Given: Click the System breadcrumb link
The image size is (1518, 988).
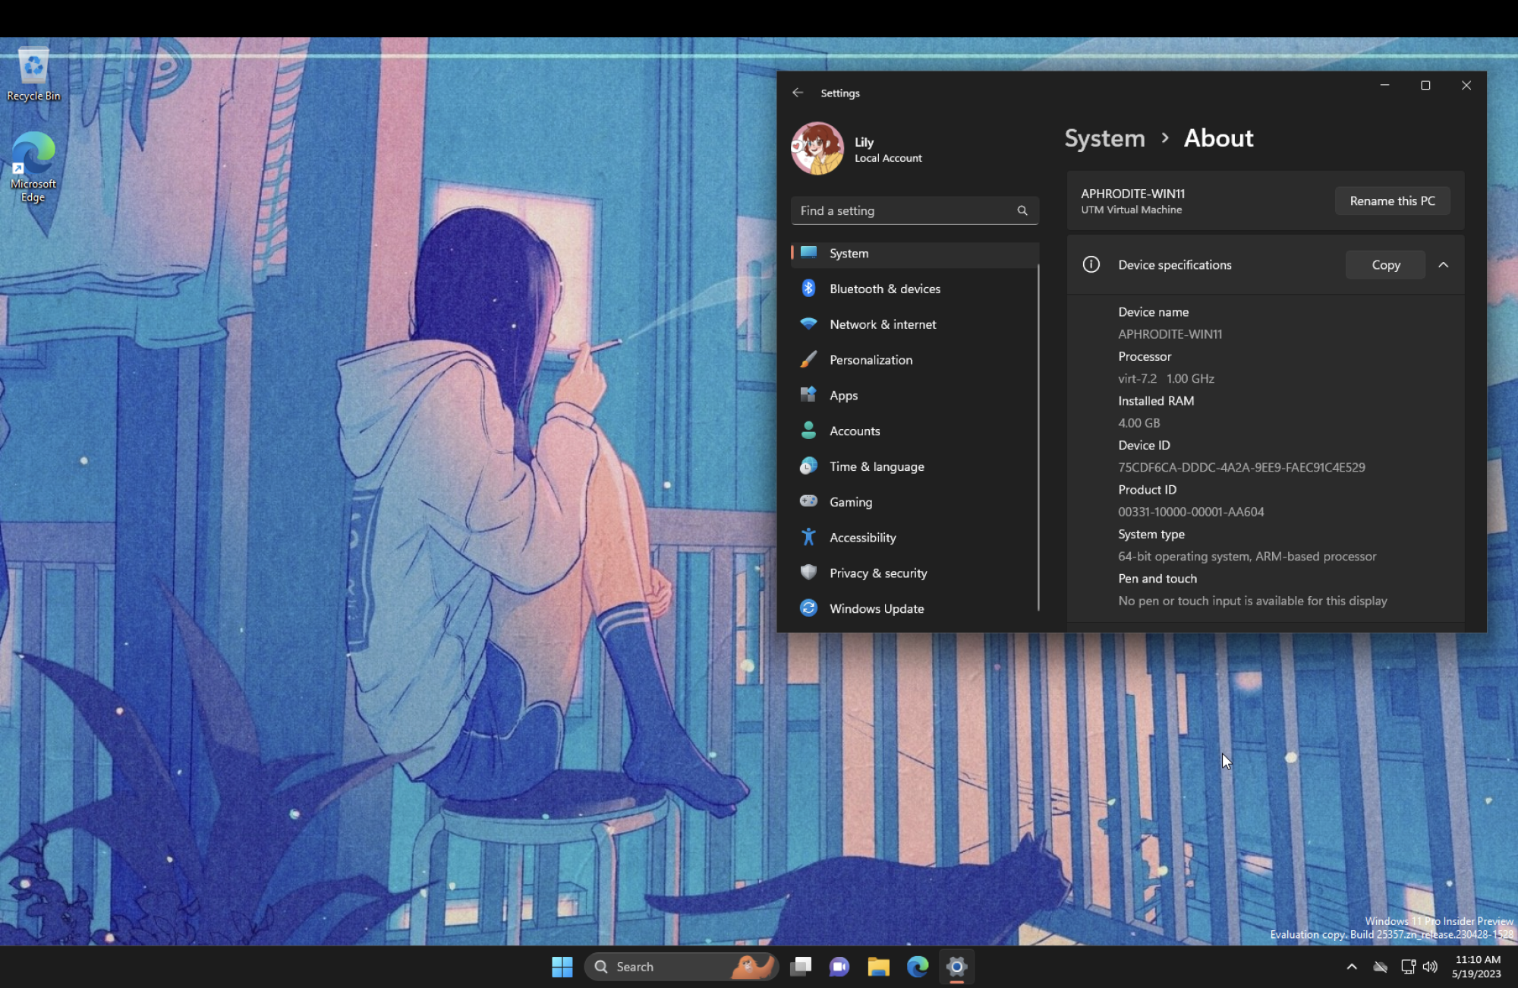Looking at the screenshot, I should click(x=1104, y=138).
